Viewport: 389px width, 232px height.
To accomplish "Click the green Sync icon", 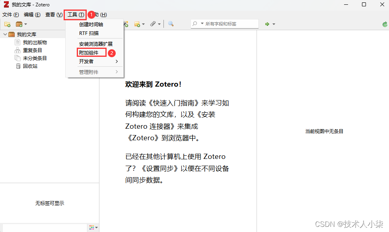I will click(385, 24).
